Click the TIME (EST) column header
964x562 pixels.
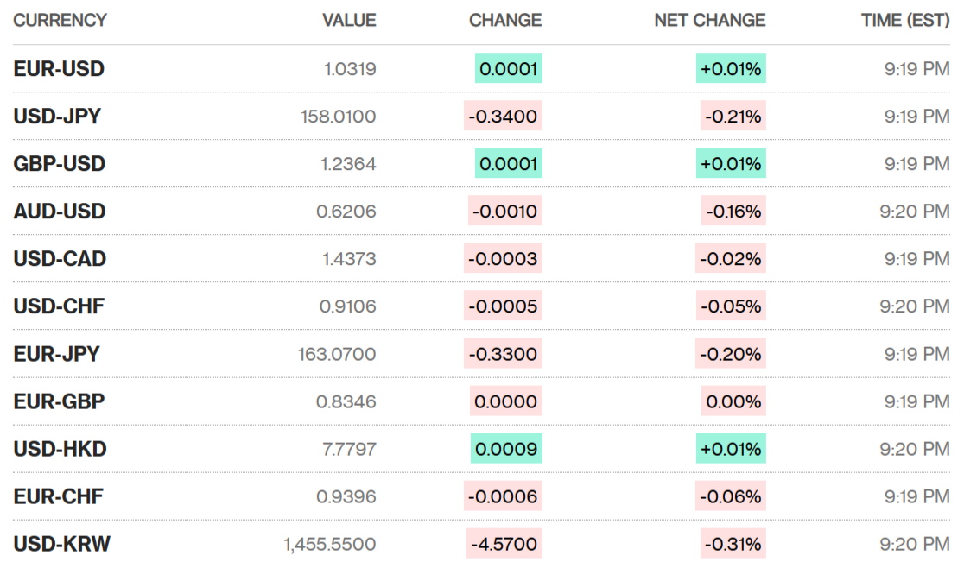click(x=905, y=20)
